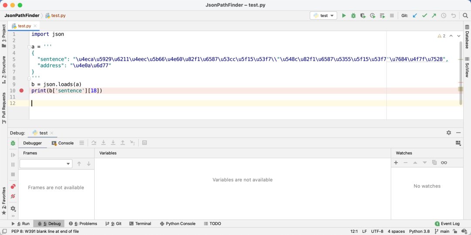Viewport: 471px width, 235px height.
Task: Open Evaluate Expression calculator icon
Action: tap(144, 143)
